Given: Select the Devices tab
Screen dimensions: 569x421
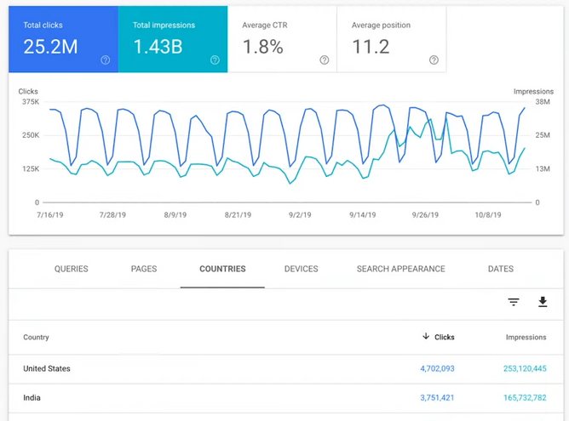Looking at the screenshot, I should tap(301, 269).
